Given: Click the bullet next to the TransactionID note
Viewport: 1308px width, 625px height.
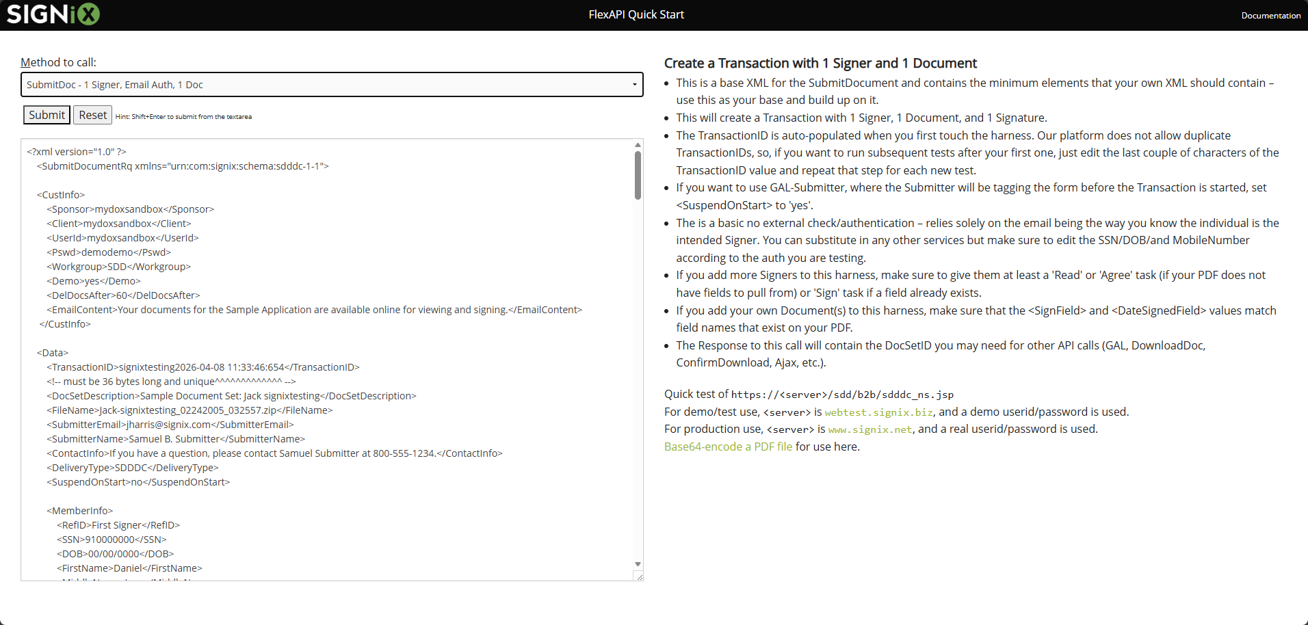Looking at the screenshot, I should (x=666, y=135).
